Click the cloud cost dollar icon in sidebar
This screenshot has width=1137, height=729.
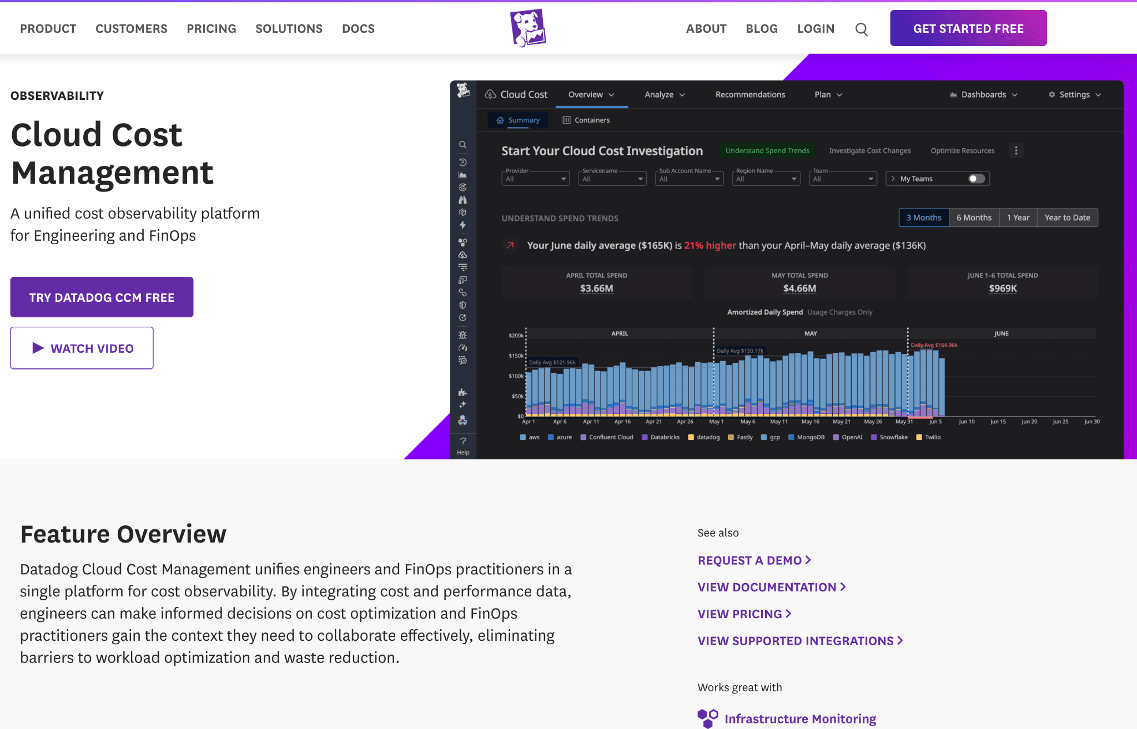462,255
